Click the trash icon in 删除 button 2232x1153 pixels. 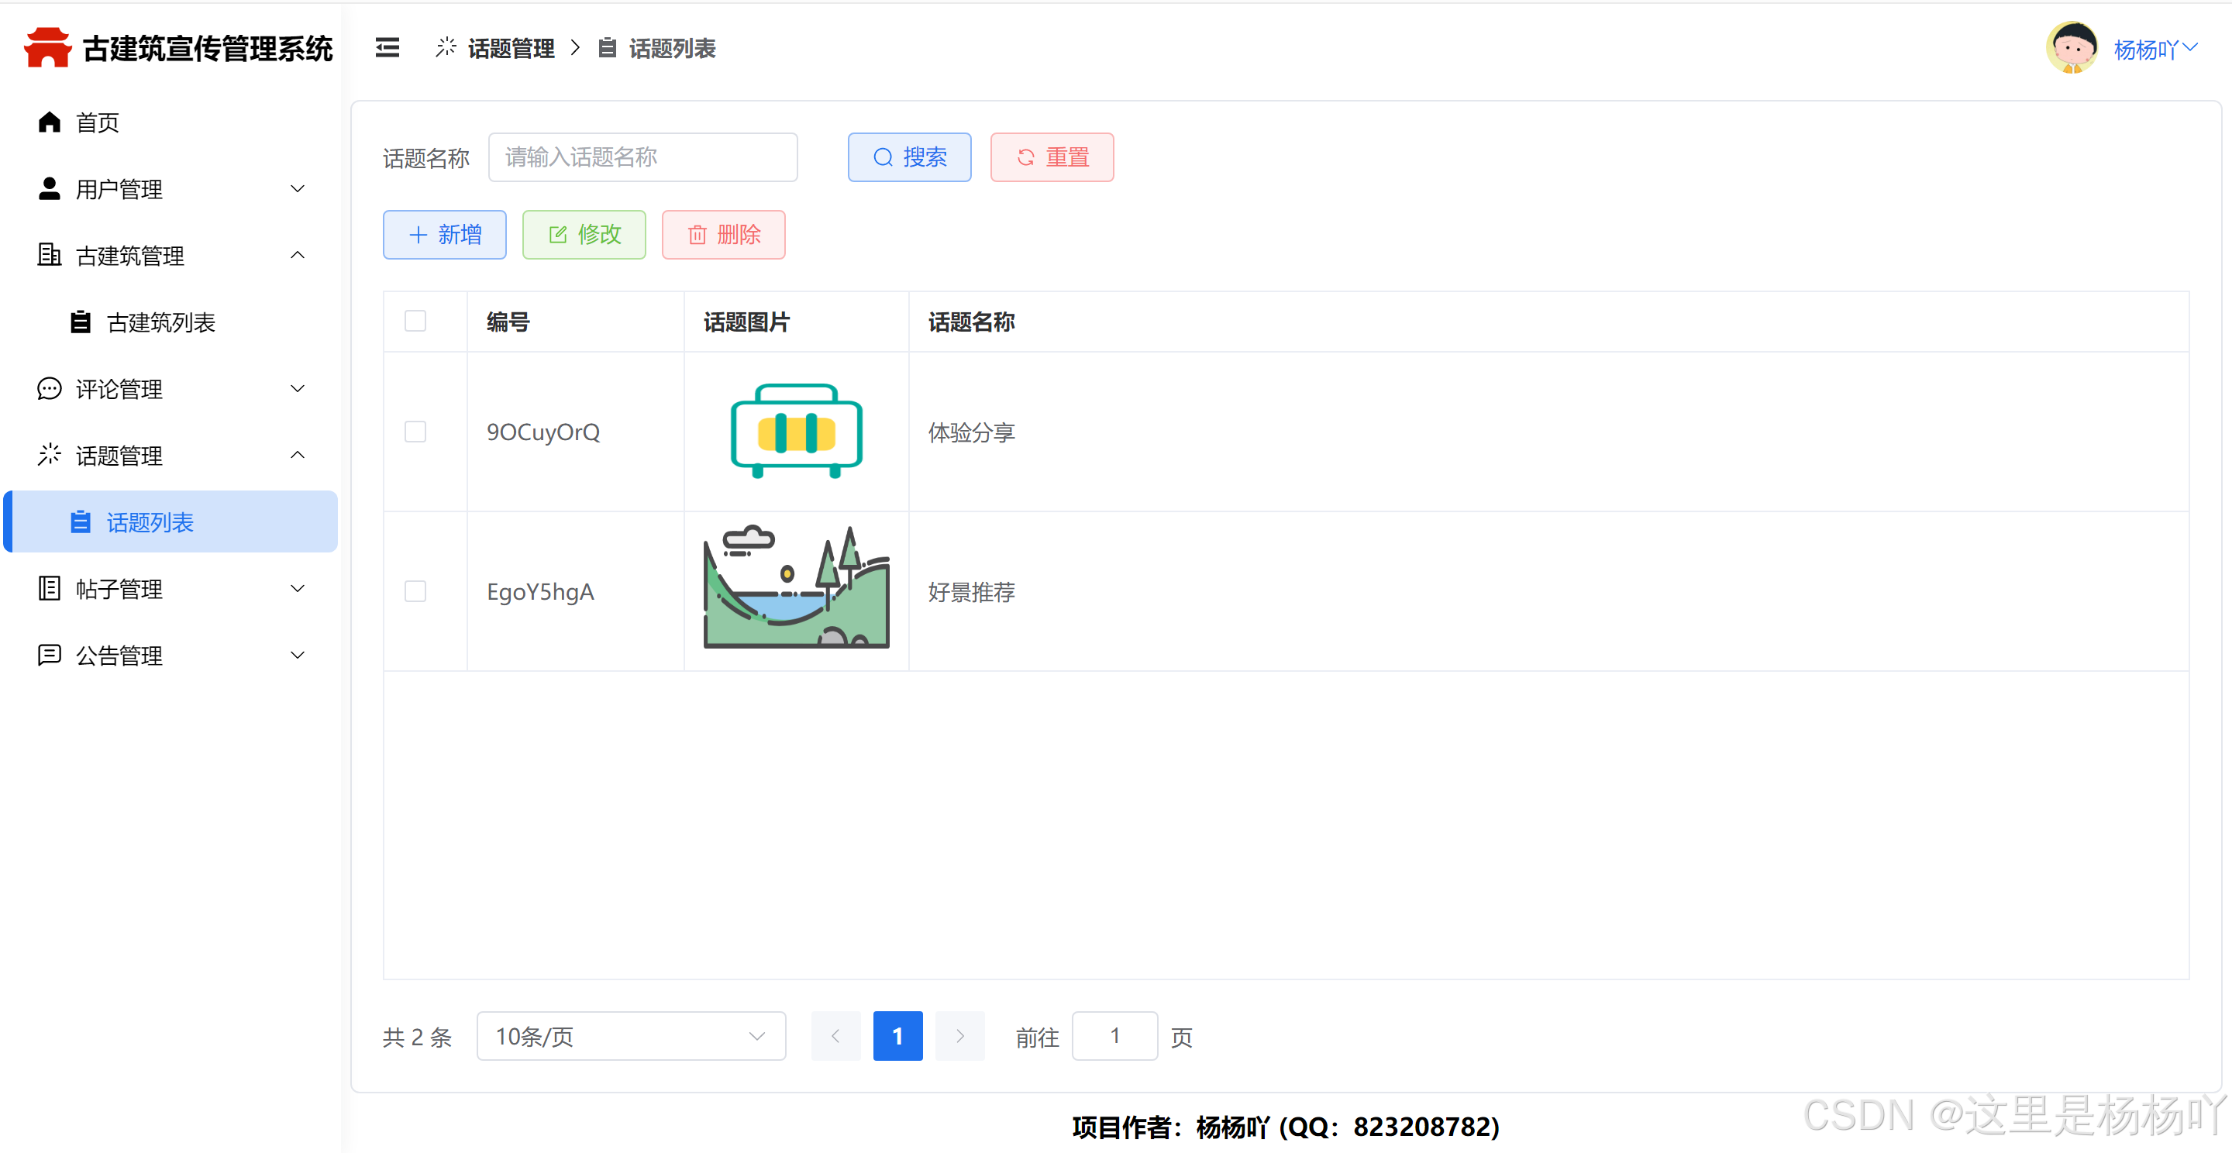point(697,235)
